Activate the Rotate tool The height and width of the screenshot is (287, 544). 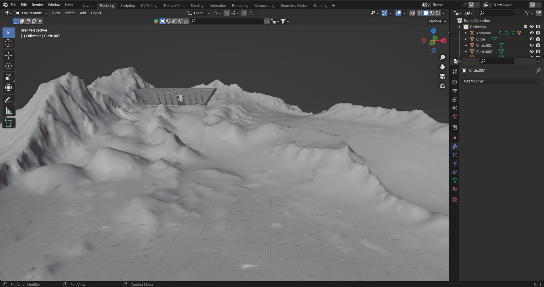coord(8,66)
